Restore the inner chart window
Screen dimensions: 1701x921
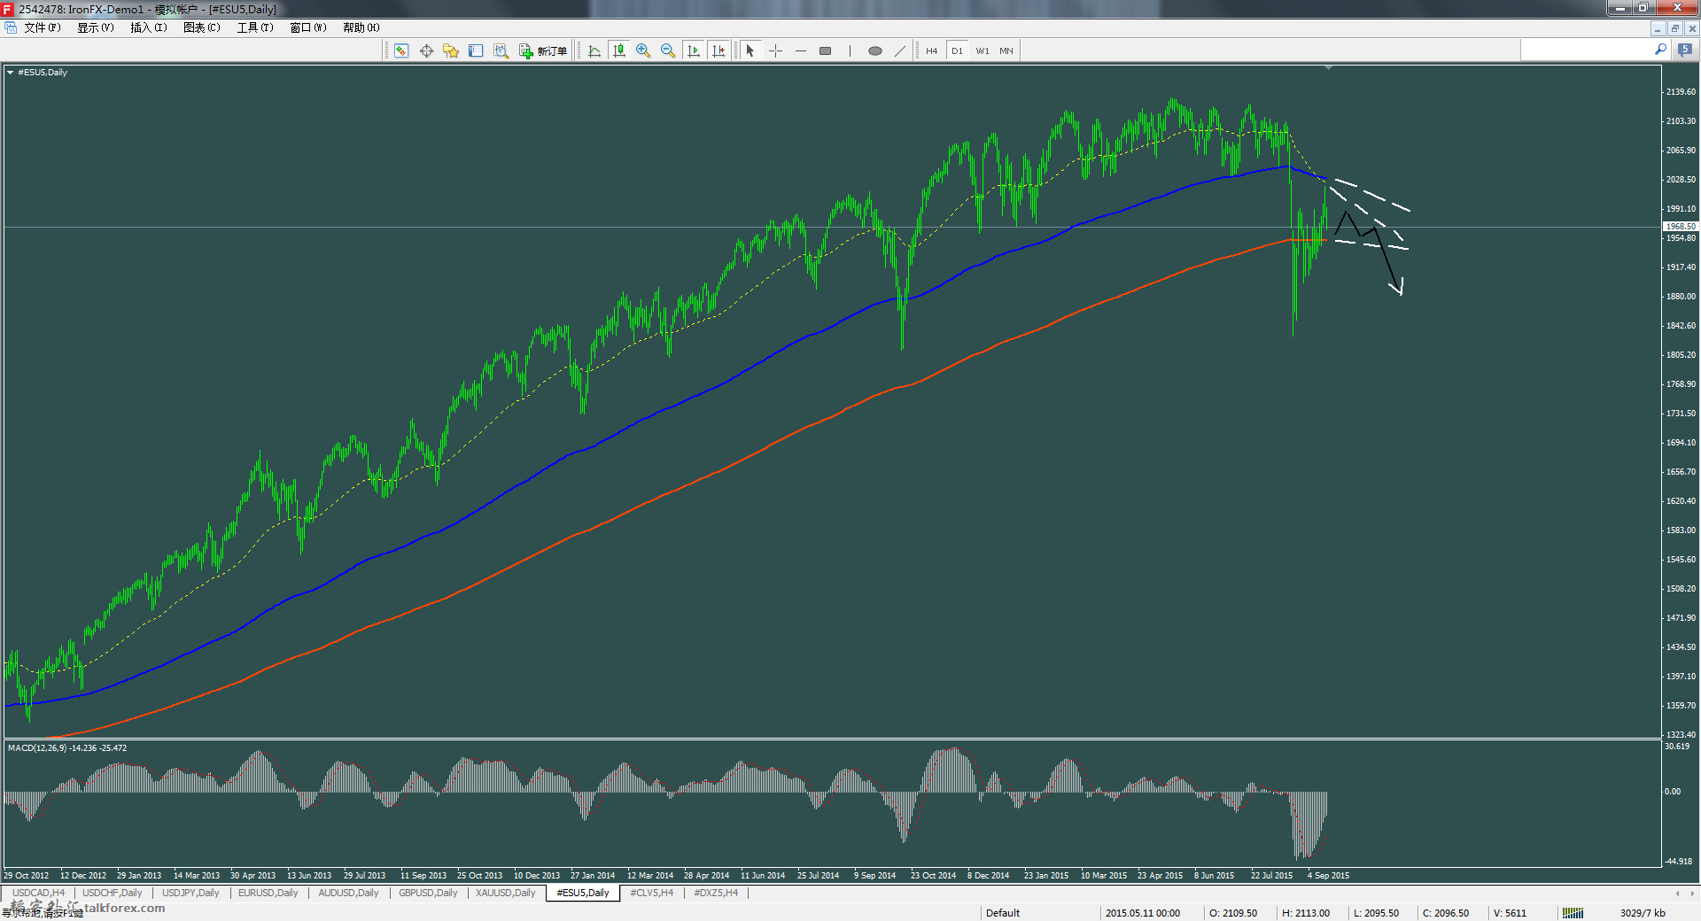point(1674,28)
